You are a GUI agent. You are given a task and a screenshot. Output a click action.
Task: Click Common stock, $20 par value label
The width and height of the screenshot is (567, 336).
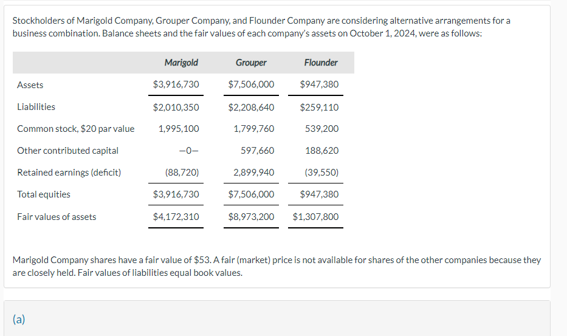point(75,129)
